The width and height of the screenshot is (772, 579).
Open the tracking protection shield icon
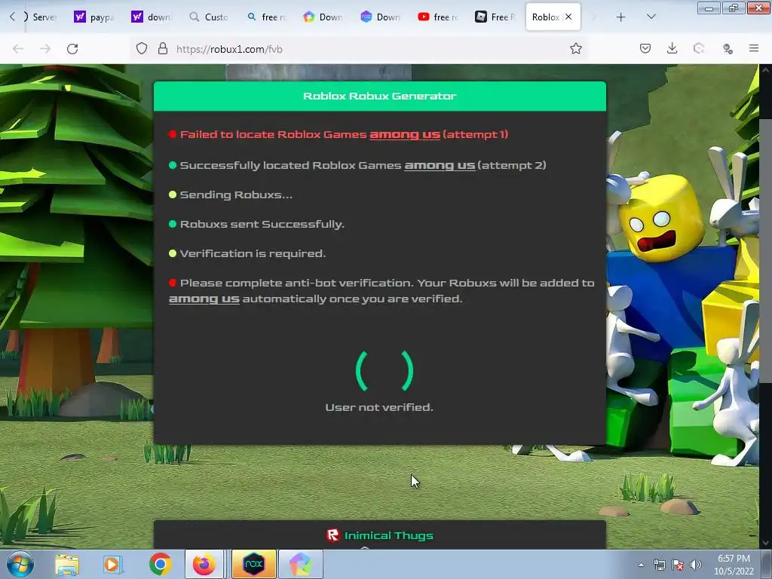[x=142, y=49]
